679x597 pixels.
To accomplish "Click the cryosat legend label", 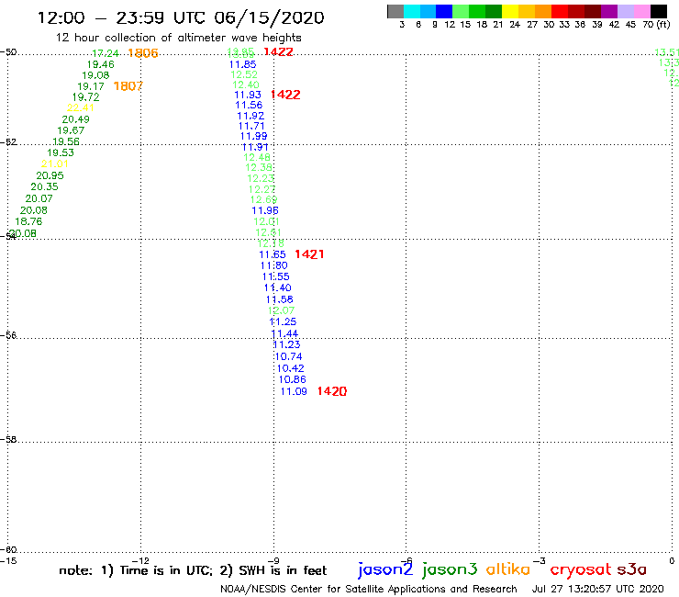I will [581, 570].
